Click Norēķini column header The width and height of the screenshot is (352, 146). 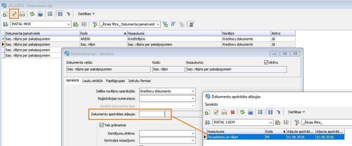tap(246, 33)
